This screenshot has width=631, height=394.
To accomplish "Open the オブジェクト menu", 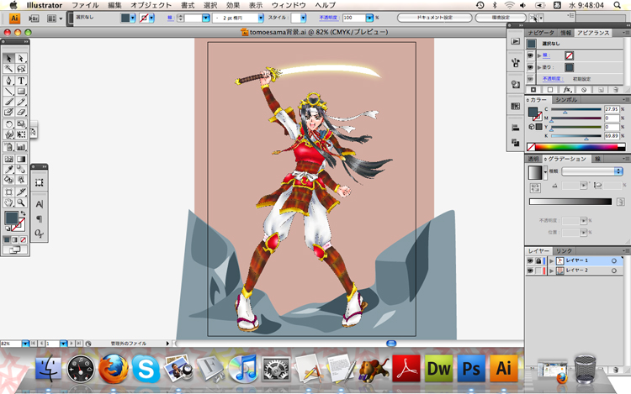I will click(151, 5).
